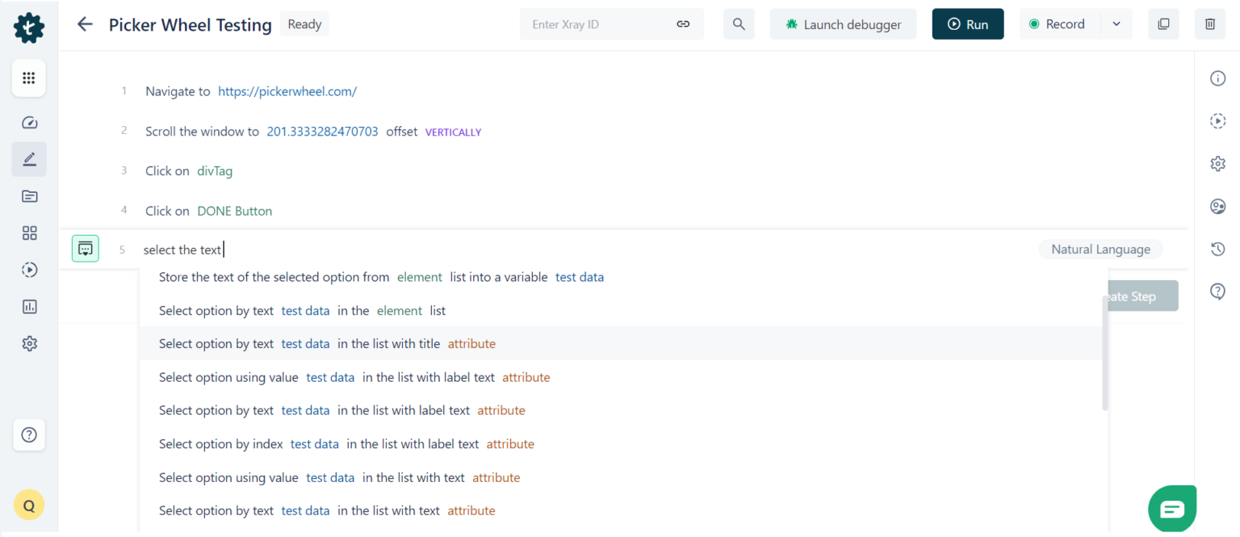
Task: Open the folder icon in the left sidebar
Action: coord(29,196)
